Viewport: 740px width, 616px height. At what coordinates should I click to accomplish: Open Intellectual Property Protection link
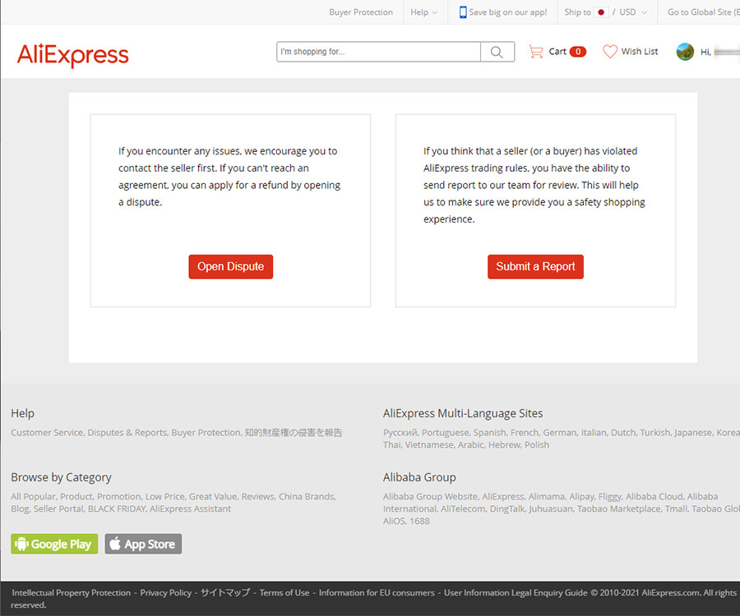(72, 593)
